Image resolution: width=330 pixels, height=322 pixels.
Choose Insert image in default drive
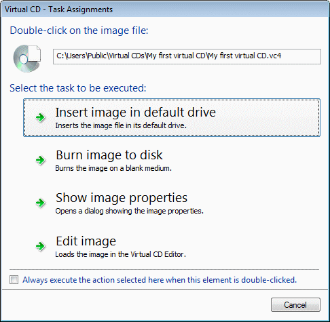click(x=172, y=117)
